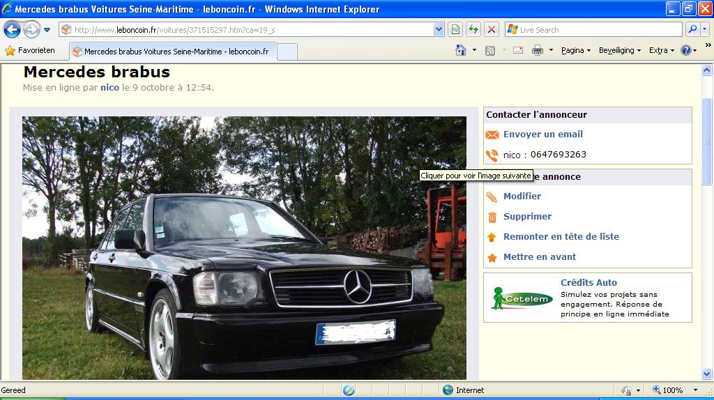Image resolution: width=714 pixels, height=400 pixels.
Task: Open the Pagina menu
Action: [575, 50]
